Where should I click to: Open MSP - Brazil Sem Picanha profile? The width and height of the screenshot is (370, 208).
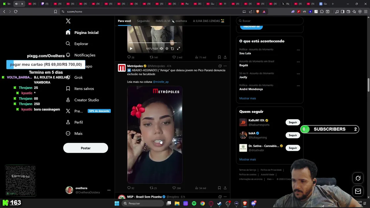click(144, 197)
